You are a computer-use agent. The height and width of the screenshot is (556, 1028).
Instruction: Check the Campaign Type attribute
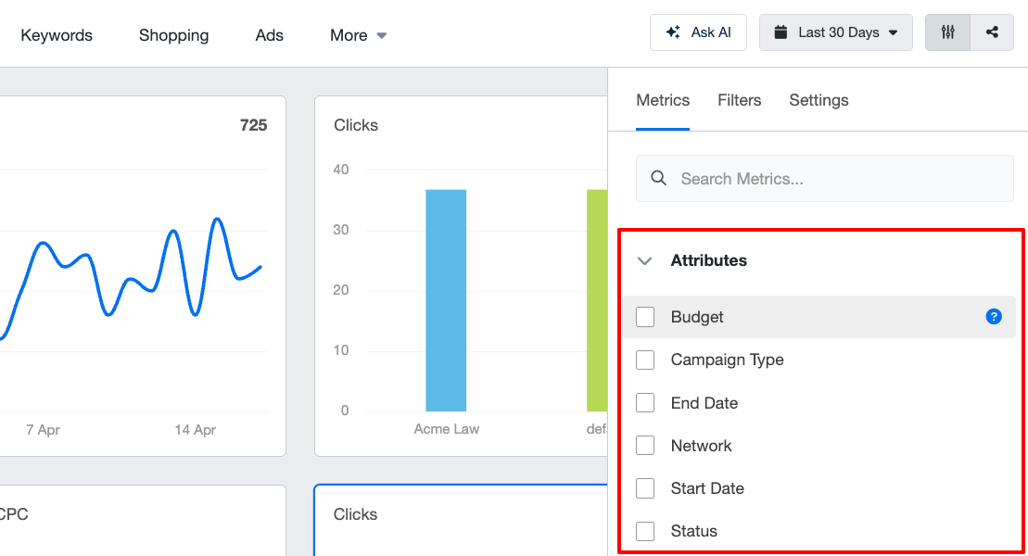[645, 360]
